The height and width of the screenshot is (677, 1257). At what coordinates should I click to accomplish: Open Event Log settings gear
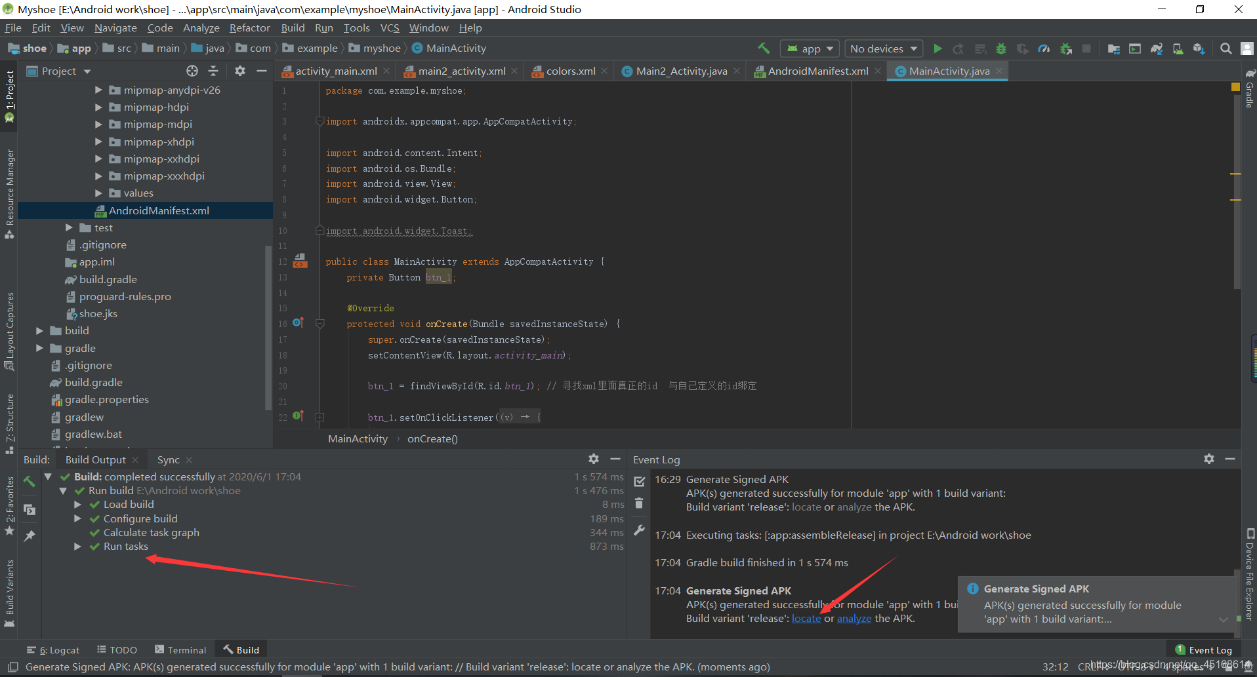click(x=1209, y=459)
